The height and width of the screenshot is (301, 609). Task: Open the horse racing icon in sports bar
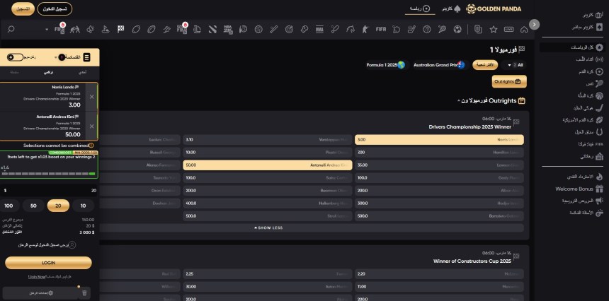350,29
